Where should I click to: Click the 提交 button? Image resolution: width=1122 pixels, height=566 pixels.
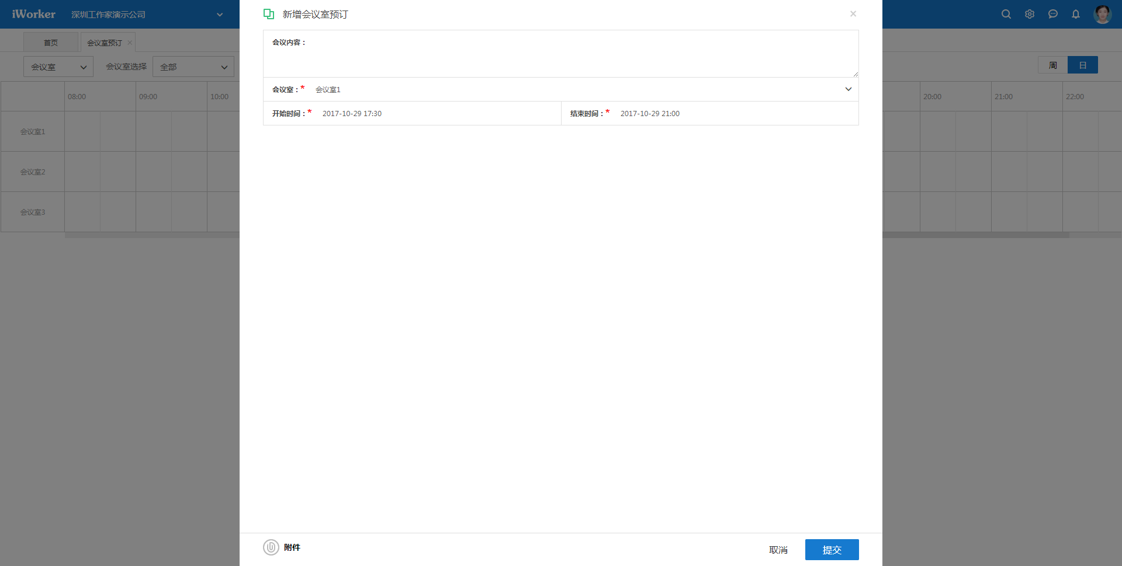coord(832,550)
